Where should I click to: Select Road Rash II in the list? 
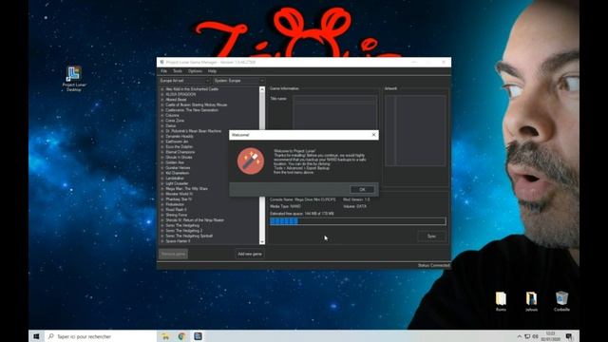point(176,210)
